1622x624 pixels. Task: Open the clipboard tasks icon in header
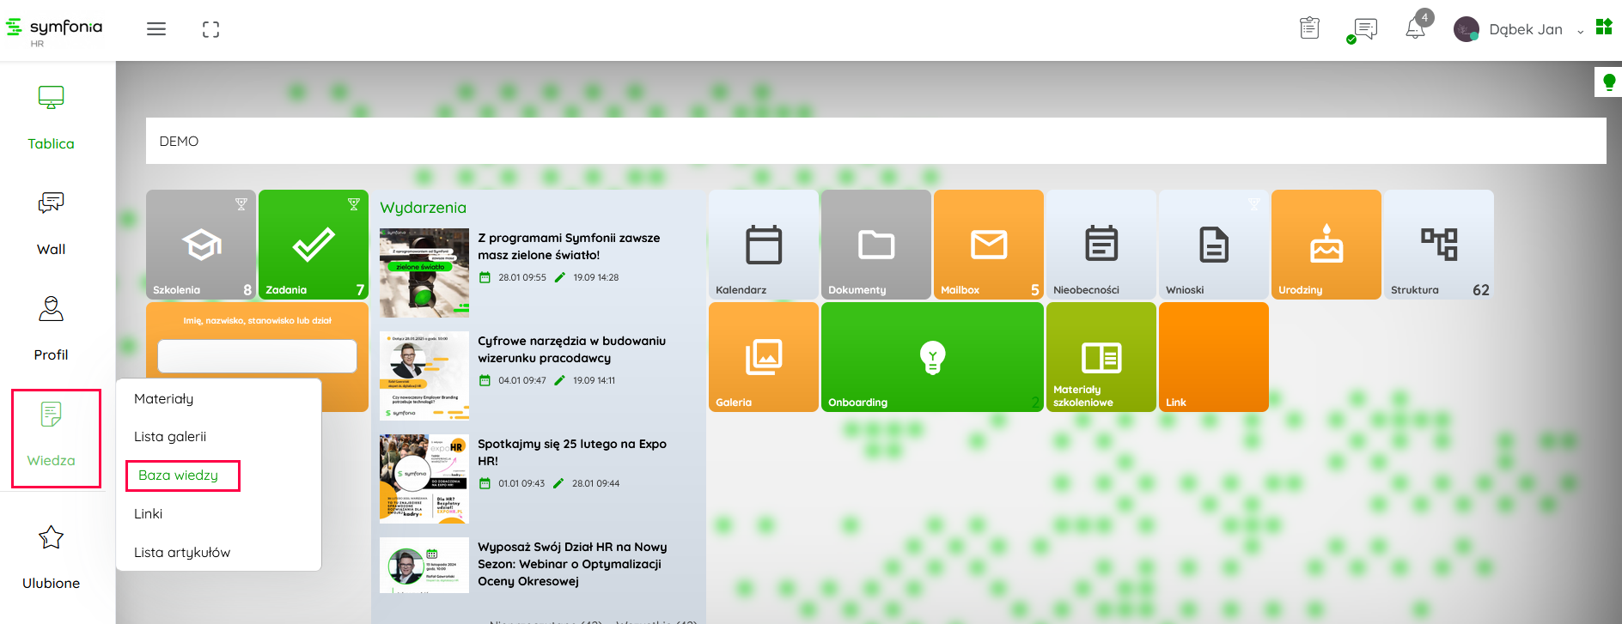pos(1309,28)
